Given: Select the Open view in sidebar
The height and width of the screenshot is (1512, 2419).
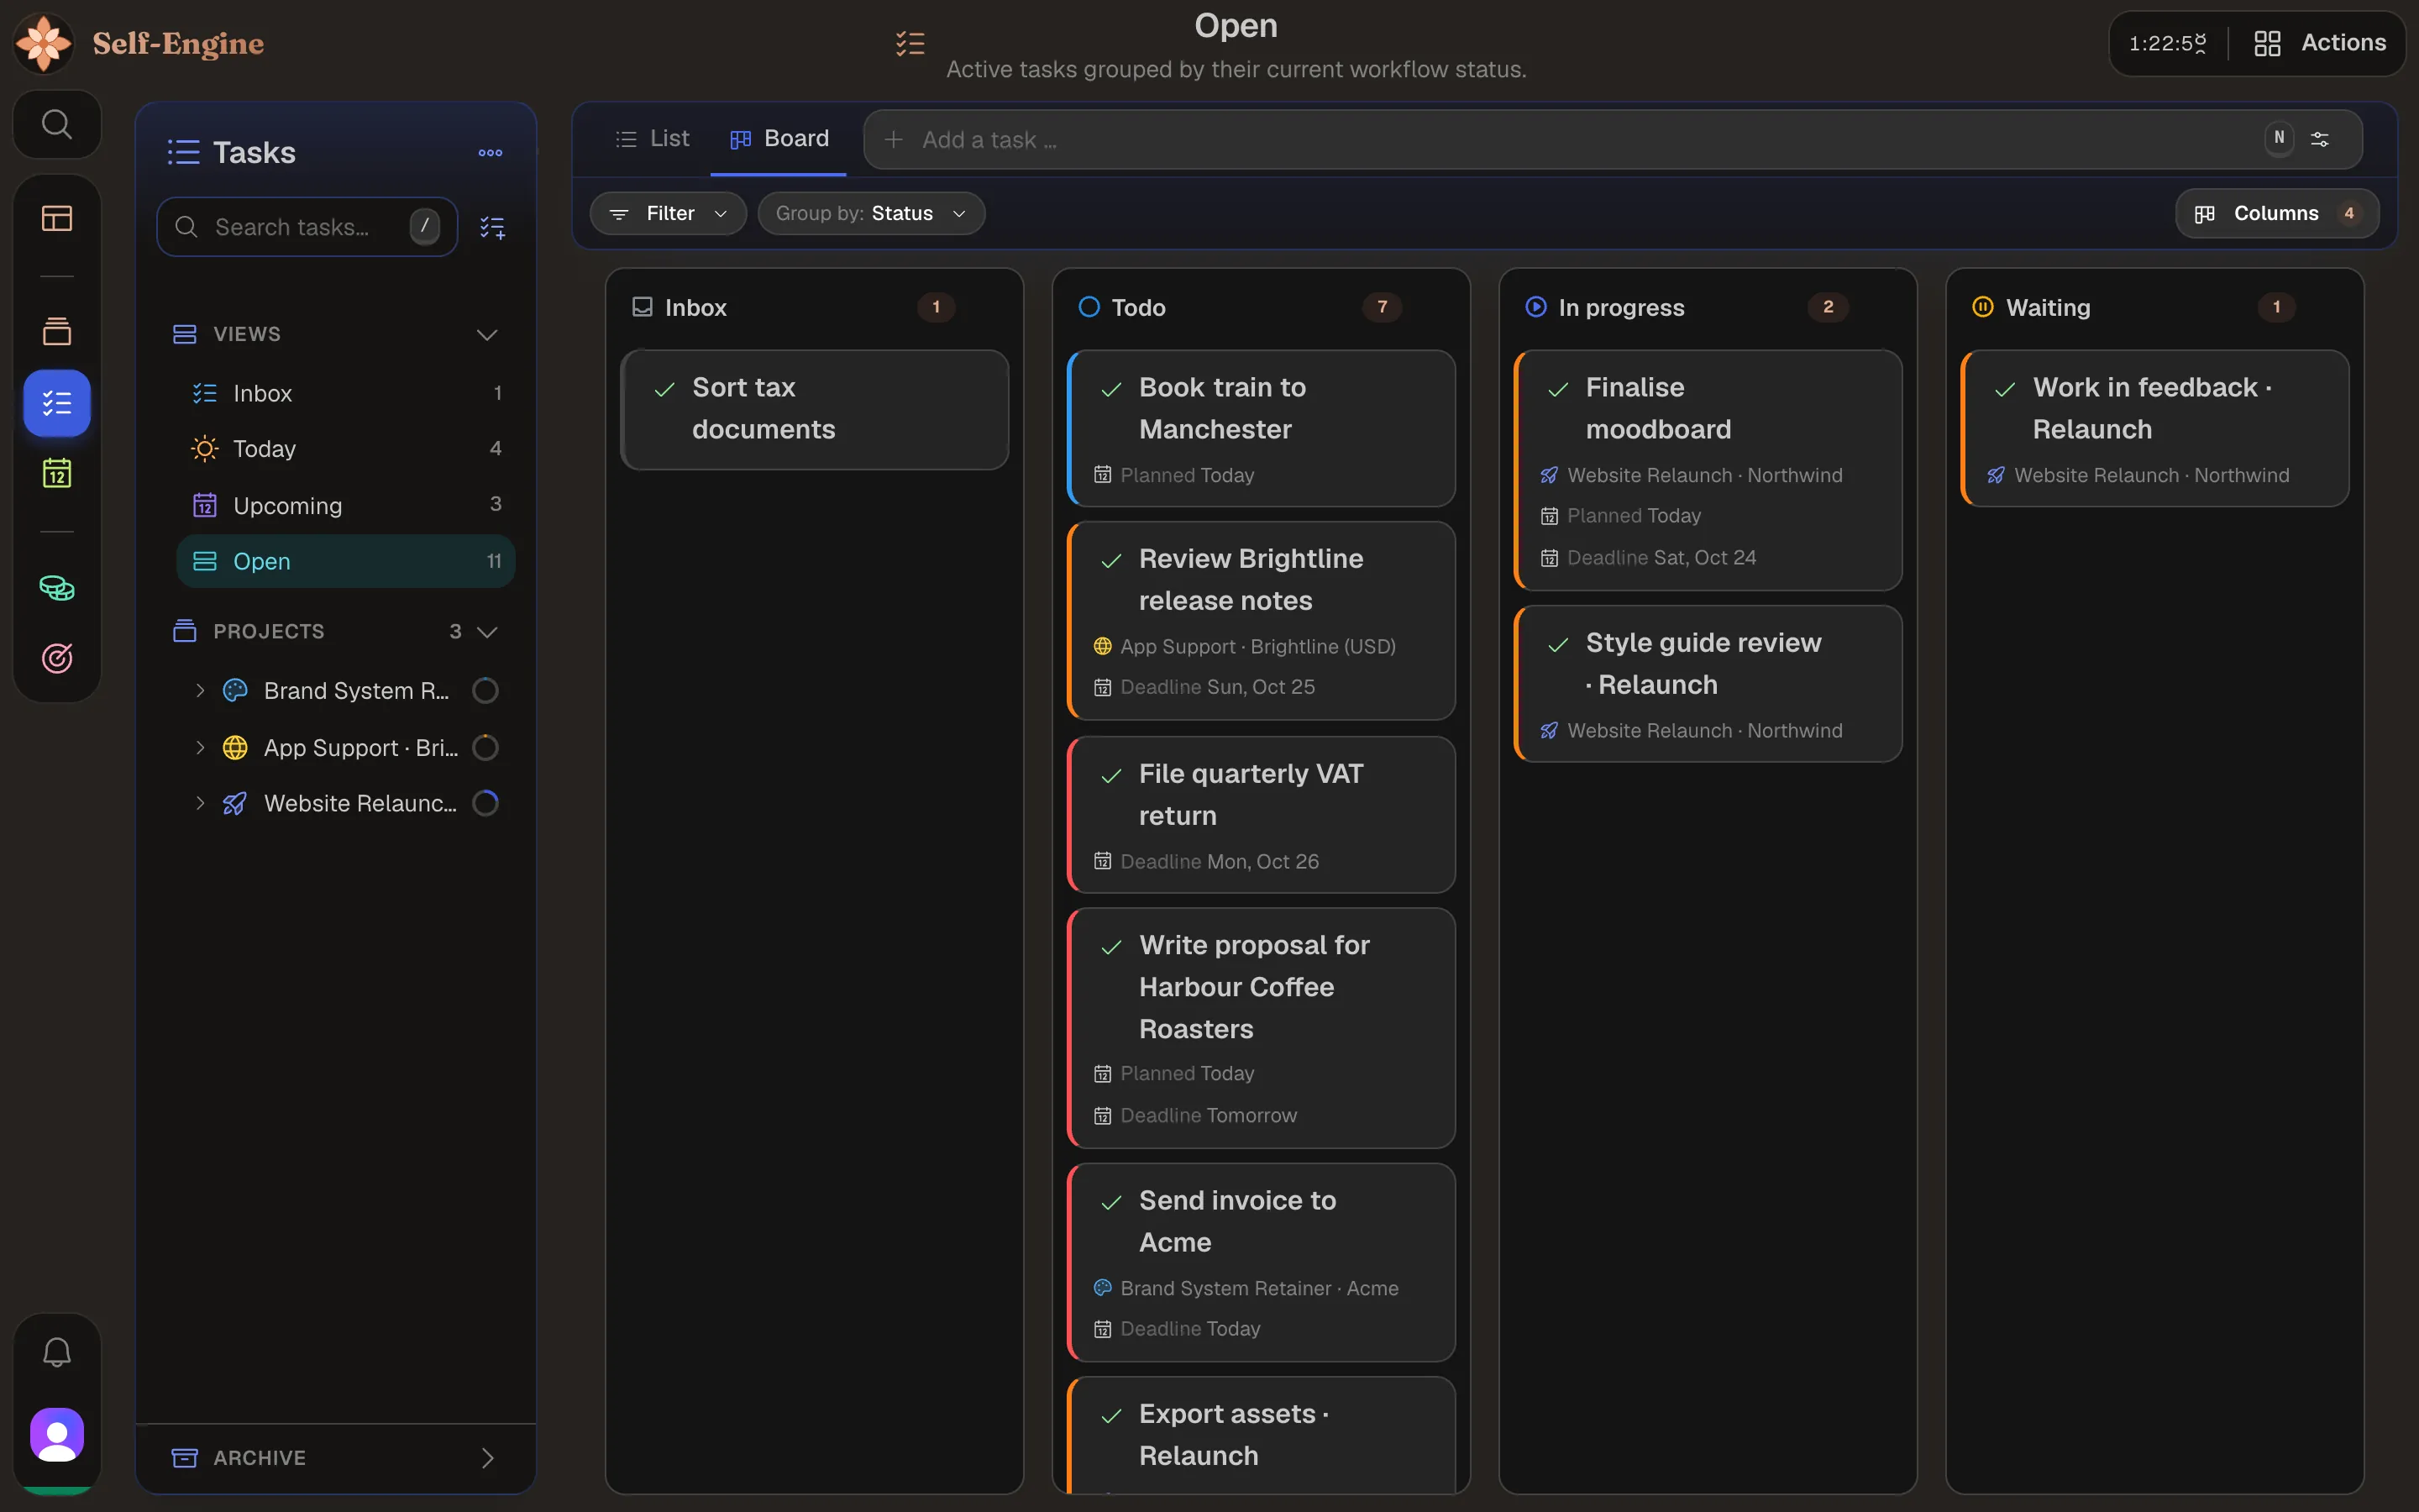Looking at the screenshot, I should click(346, 561).
